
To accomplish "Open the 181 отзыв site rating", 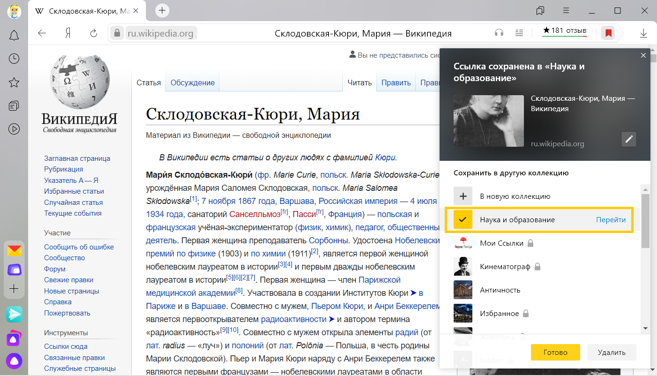I will tap(564, 32).
